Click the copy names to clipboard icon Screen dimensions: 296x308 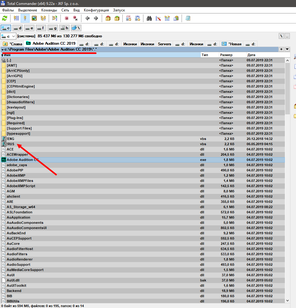176,18
